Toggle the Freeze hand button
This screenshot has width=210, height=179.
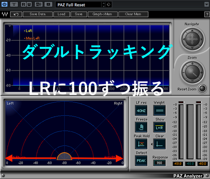tap(141, 127)
